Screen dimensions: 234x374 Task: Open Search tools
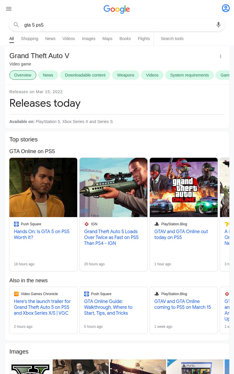172,39
